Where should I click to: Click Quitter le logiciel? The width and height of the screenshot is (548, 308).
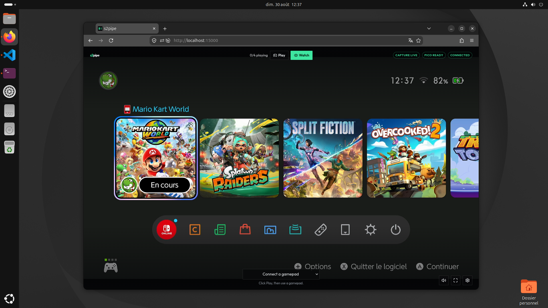point(374,266)
